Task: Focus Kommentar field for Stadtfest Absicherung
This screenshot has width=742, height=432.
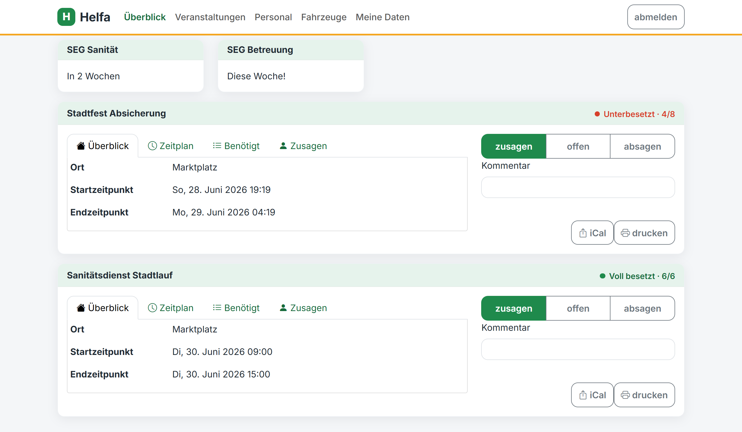Action: 578,187
